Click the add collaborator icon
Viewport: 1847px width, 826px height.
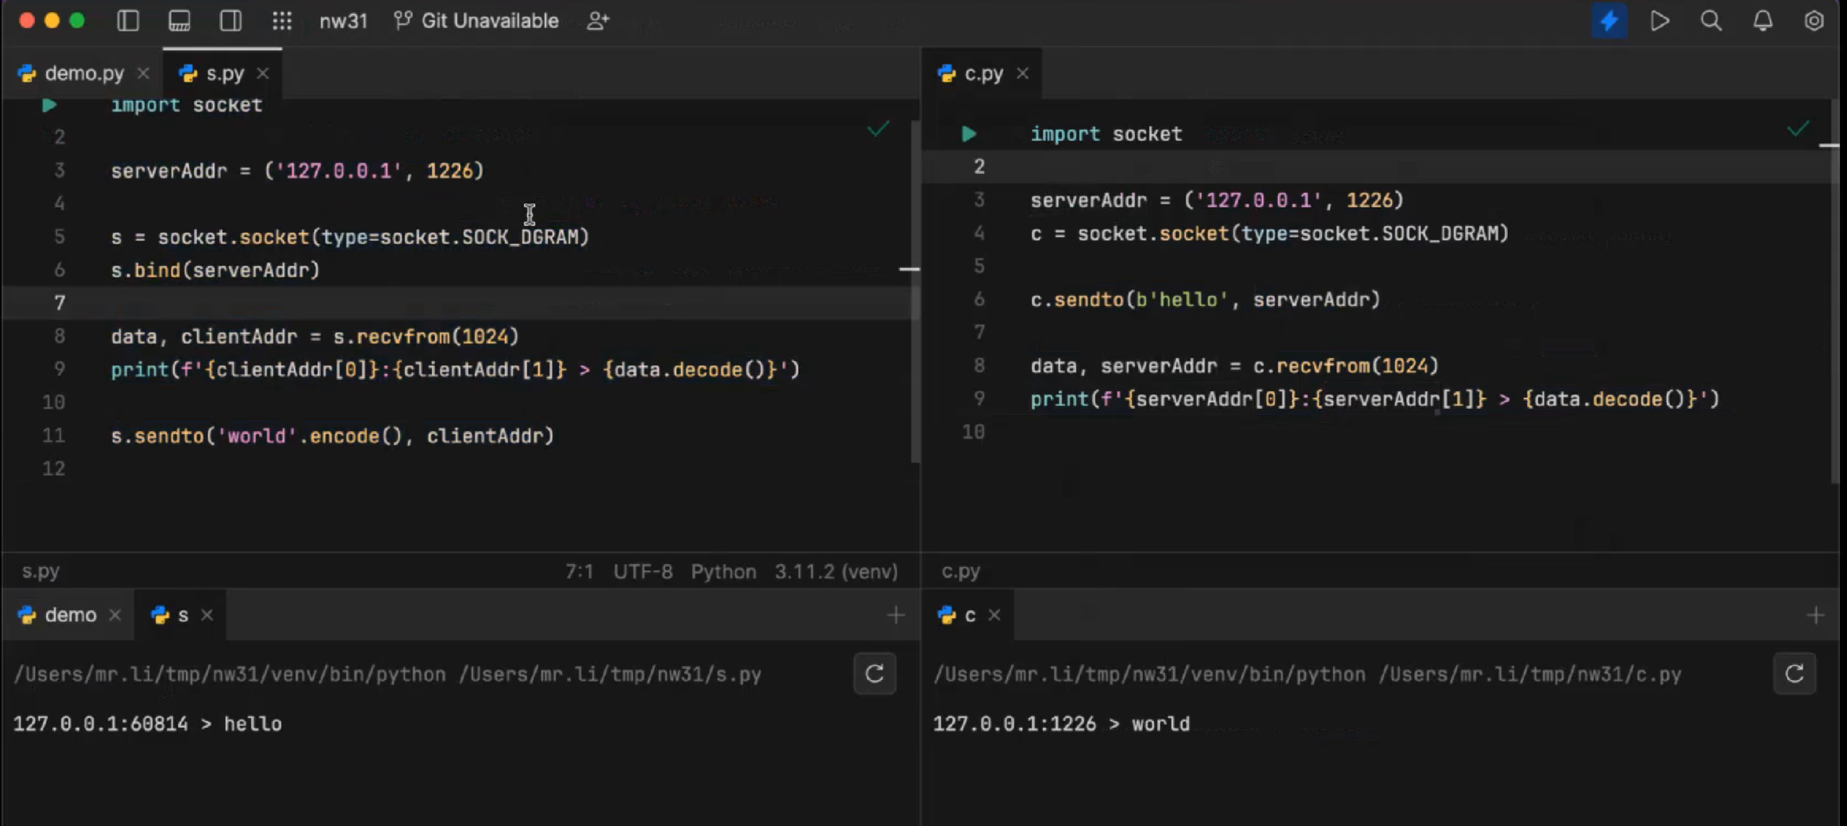tap(597, 21)
